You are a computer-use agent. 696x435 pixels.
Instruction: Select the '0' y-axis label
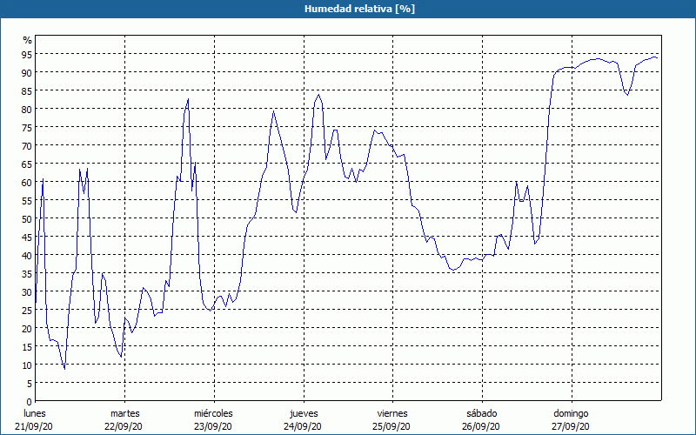pyautogui.click(x=30, y=402)
